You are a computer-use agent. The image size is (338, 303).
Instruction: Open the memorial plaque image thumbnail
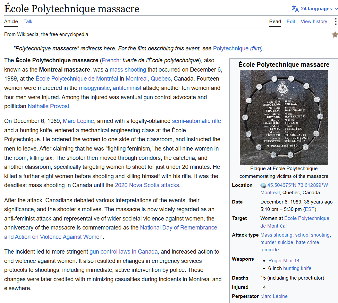pyautogui.click(x=284, y=117)
